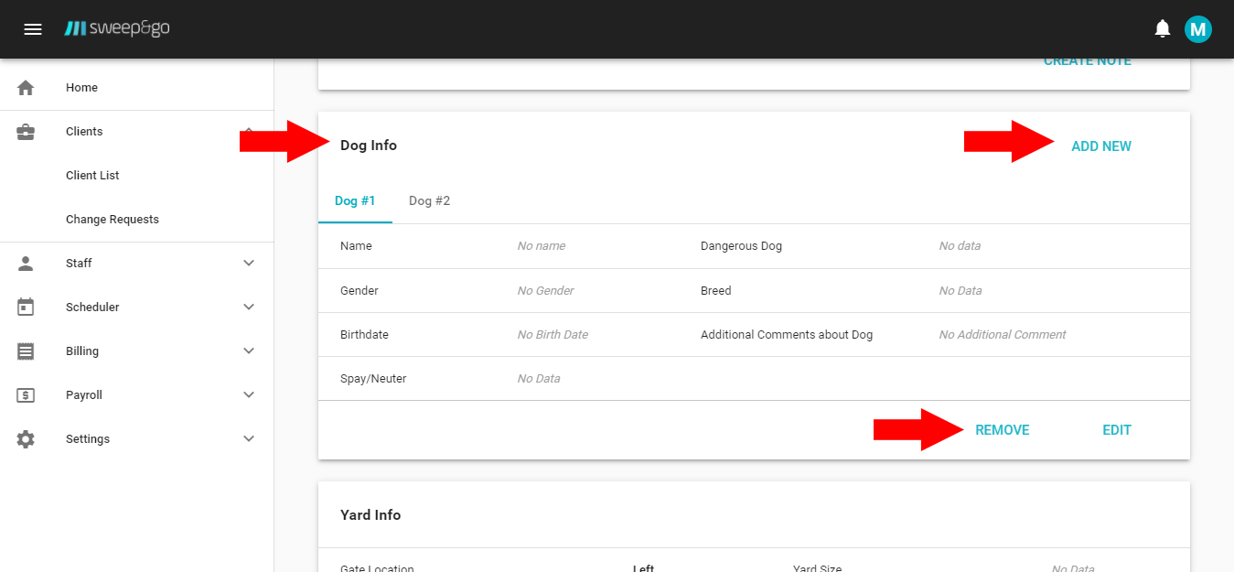Open the user profile avatar M
The width and height of the screenshot is (1234, 572).
click(x=1197, y=29)
